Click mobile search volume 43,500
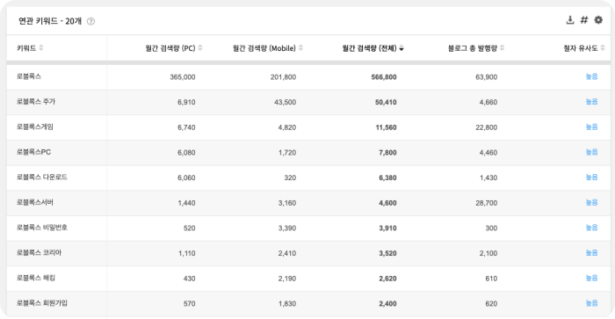 point(286,102)
